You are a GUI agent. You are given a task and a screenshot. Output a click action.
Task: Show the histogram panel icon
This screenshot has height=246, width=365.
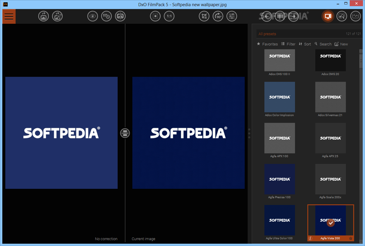(x=356, y=16)
